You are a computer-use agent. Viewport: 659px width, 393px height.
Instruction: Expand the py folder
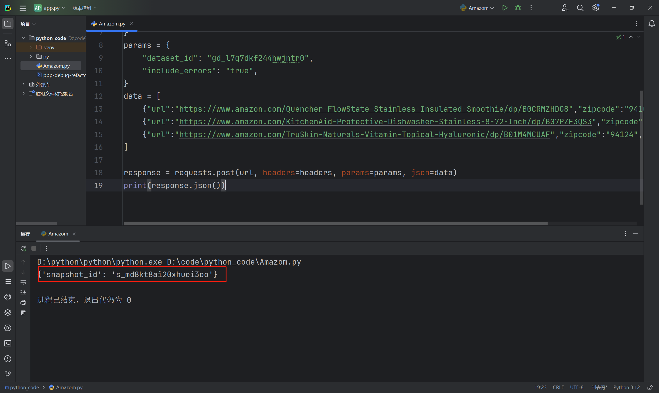(31, 56)
